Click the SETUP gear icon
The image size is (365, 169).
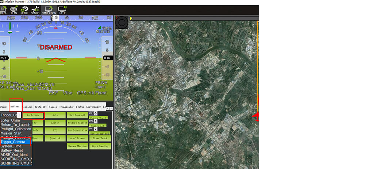pyautogui.click(x=24, y=10)
